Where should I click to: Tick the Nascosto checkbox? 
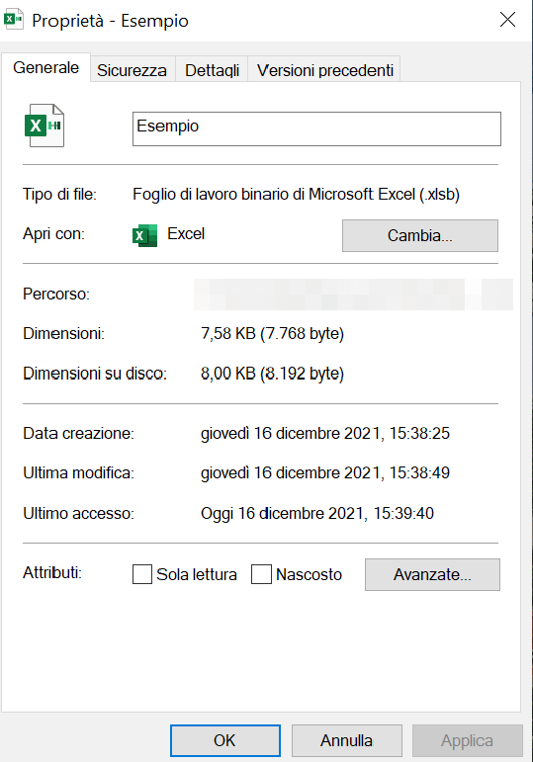coord(261,574)
